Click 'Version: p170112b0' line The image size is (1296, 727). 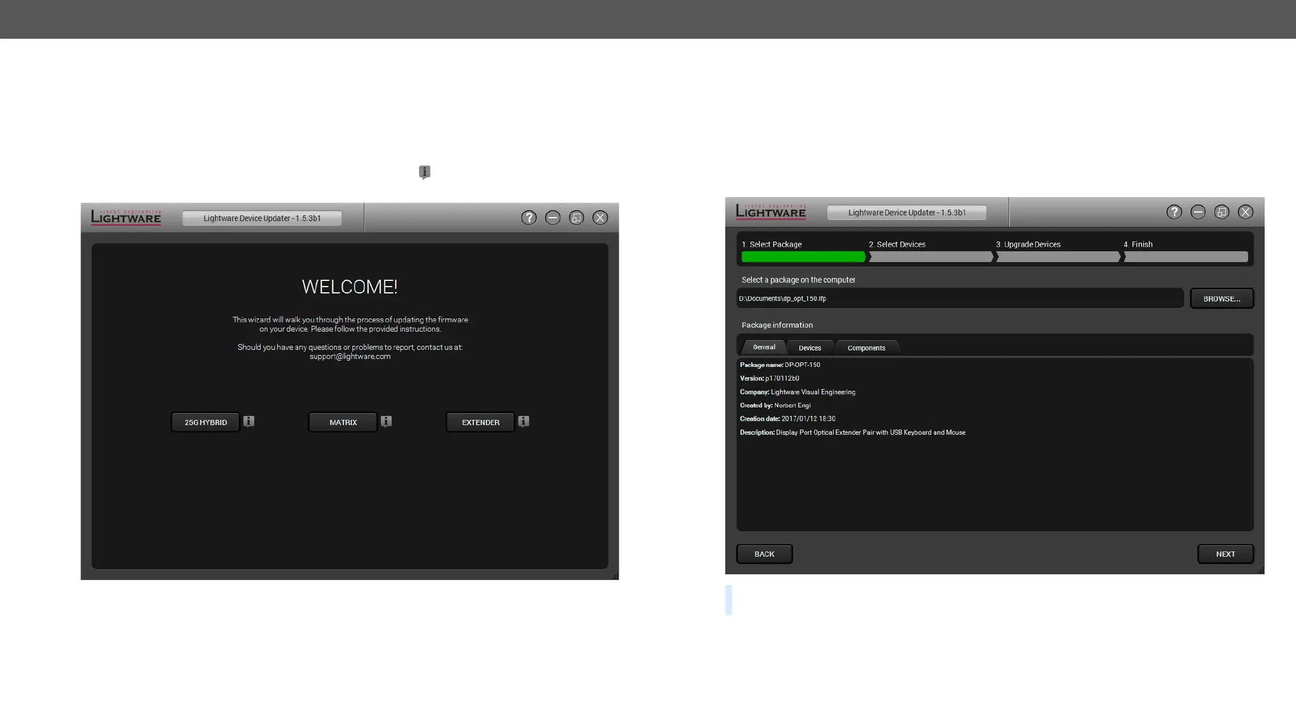tap(769, 378)
